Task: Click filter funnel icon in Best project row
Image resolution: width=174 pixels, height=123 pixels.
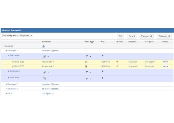Action: (x=87, y=72)
